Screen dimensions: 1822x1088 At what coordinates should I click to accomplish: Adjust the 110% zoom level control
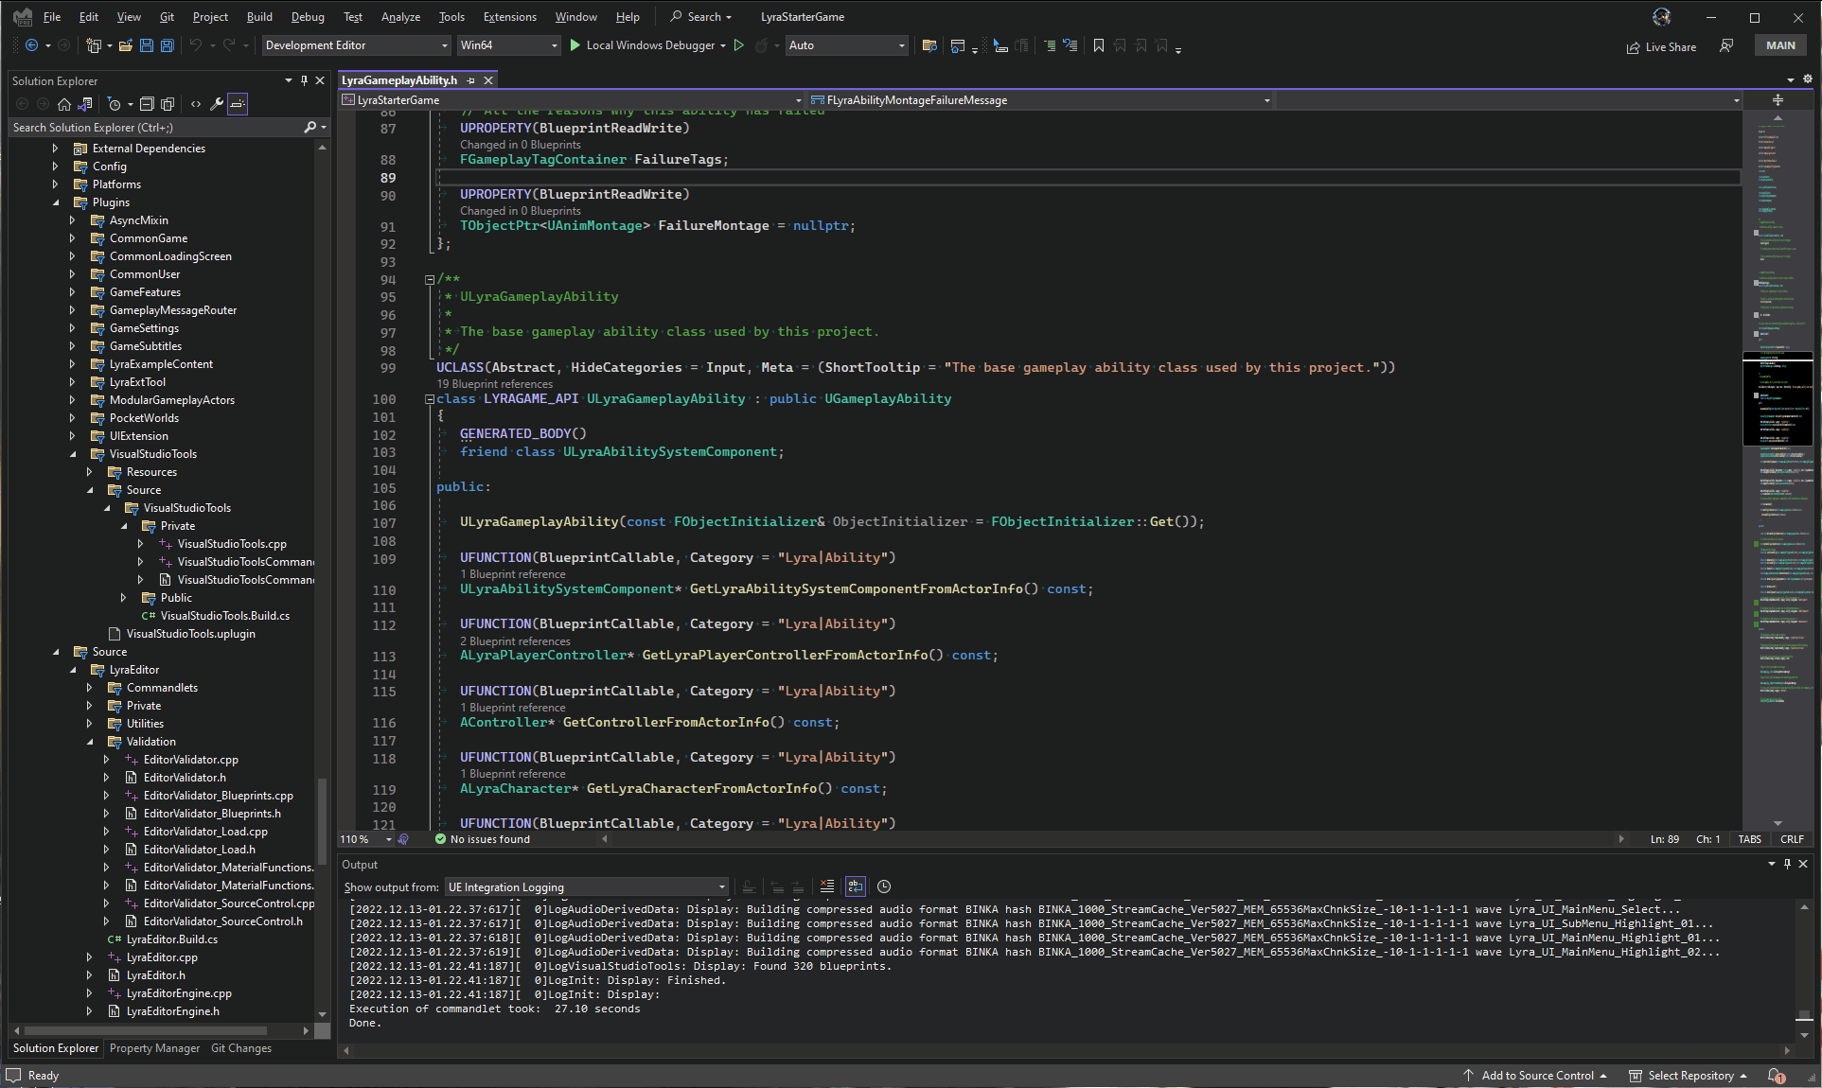(364, 839)
